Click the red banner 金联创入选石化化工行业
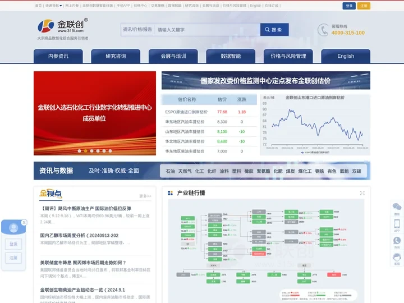 point(95,113)
